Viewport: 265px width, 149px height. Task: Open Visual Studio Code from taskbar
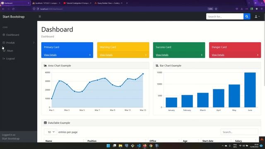tap(139, 146)
